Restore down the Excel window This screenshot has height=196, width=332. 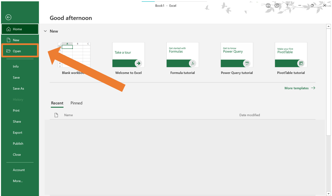312,6
